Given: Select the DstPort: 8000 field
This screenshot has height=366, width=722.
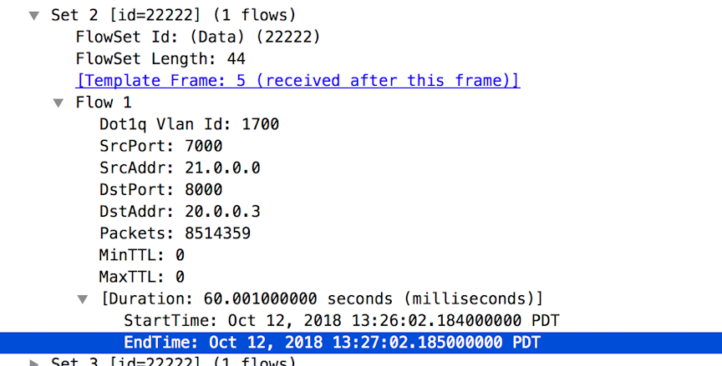Looking at the screenshot, I should click(x=161, y=189).
